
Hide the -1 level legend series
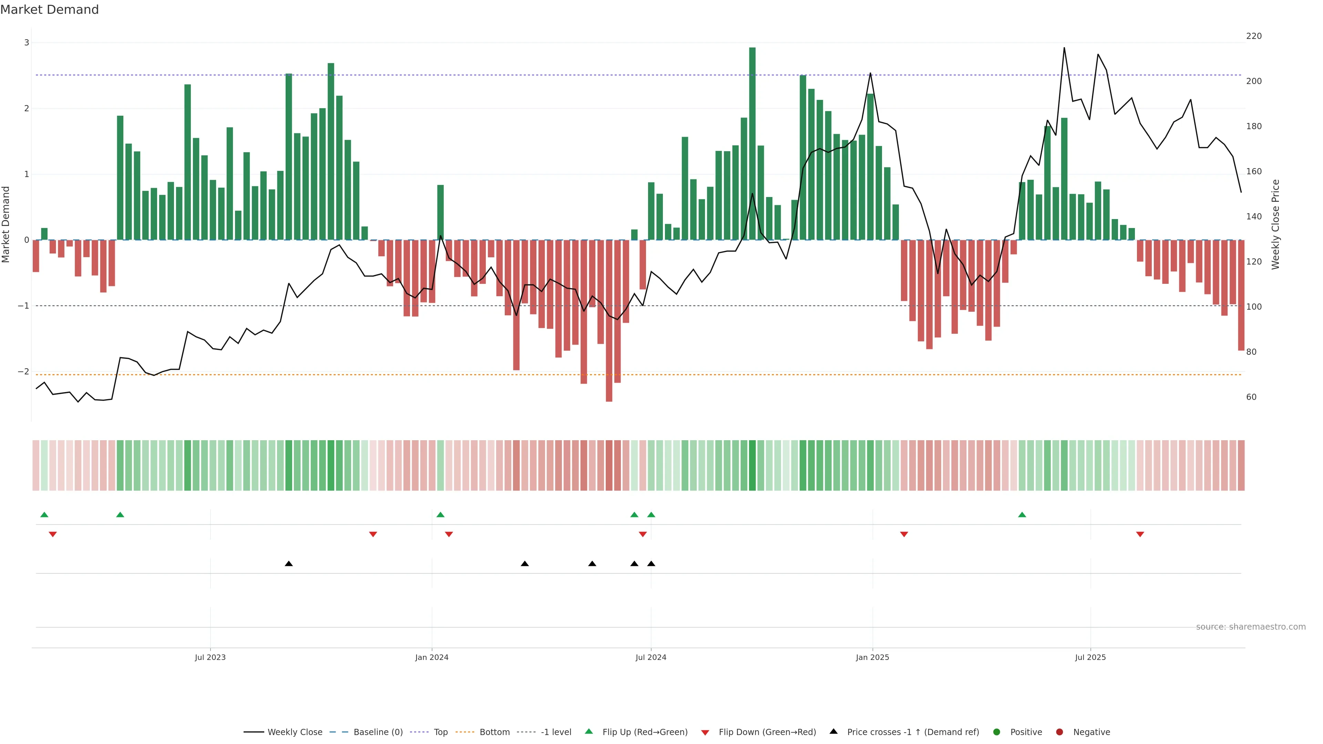tap(556, 732)
